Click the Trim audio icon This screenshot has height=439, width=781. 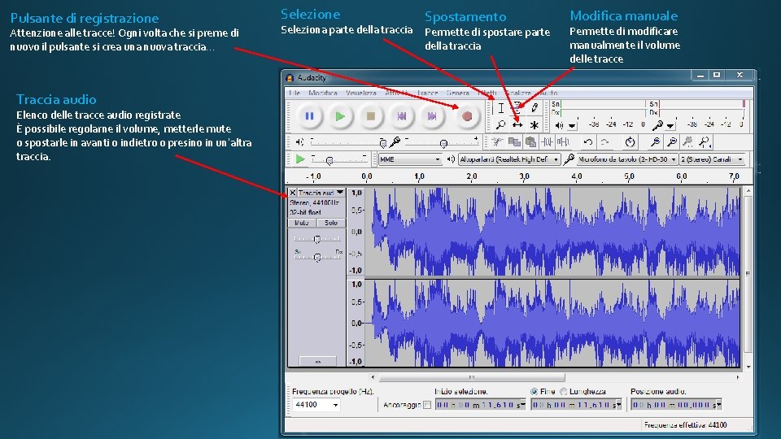pyautogui.click(x=547, y=142)
